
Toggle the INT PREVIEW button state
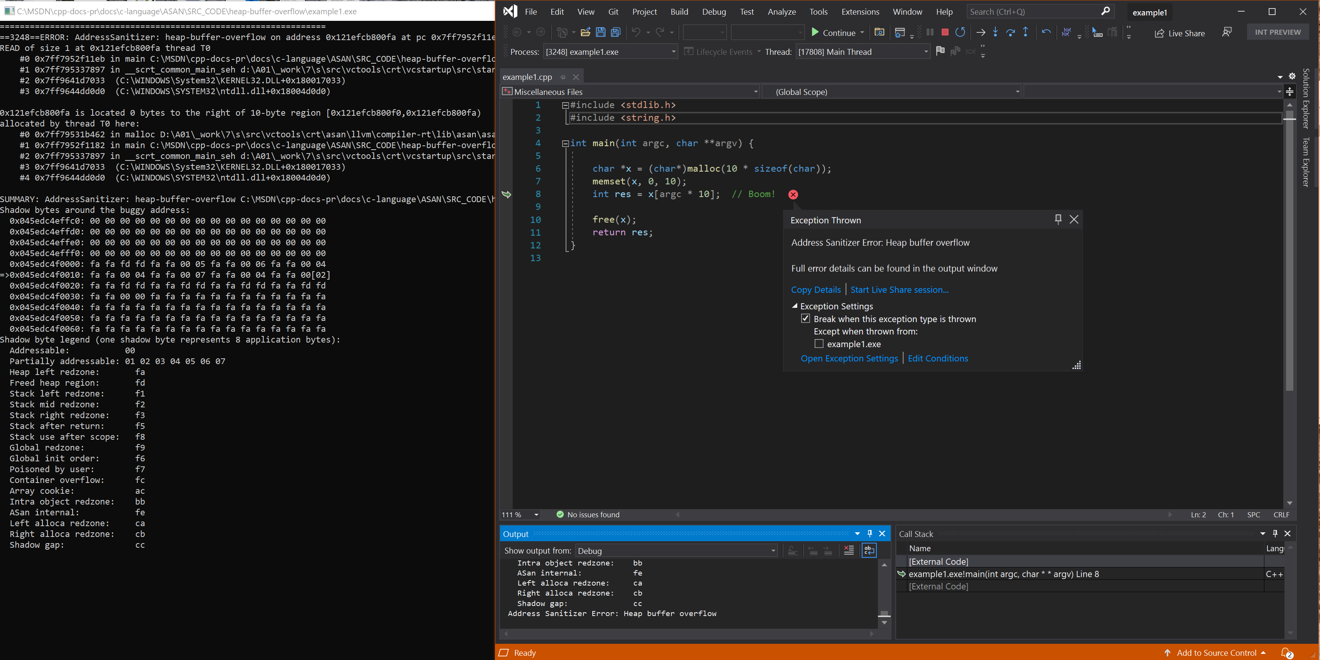[x=1277, y=33]
